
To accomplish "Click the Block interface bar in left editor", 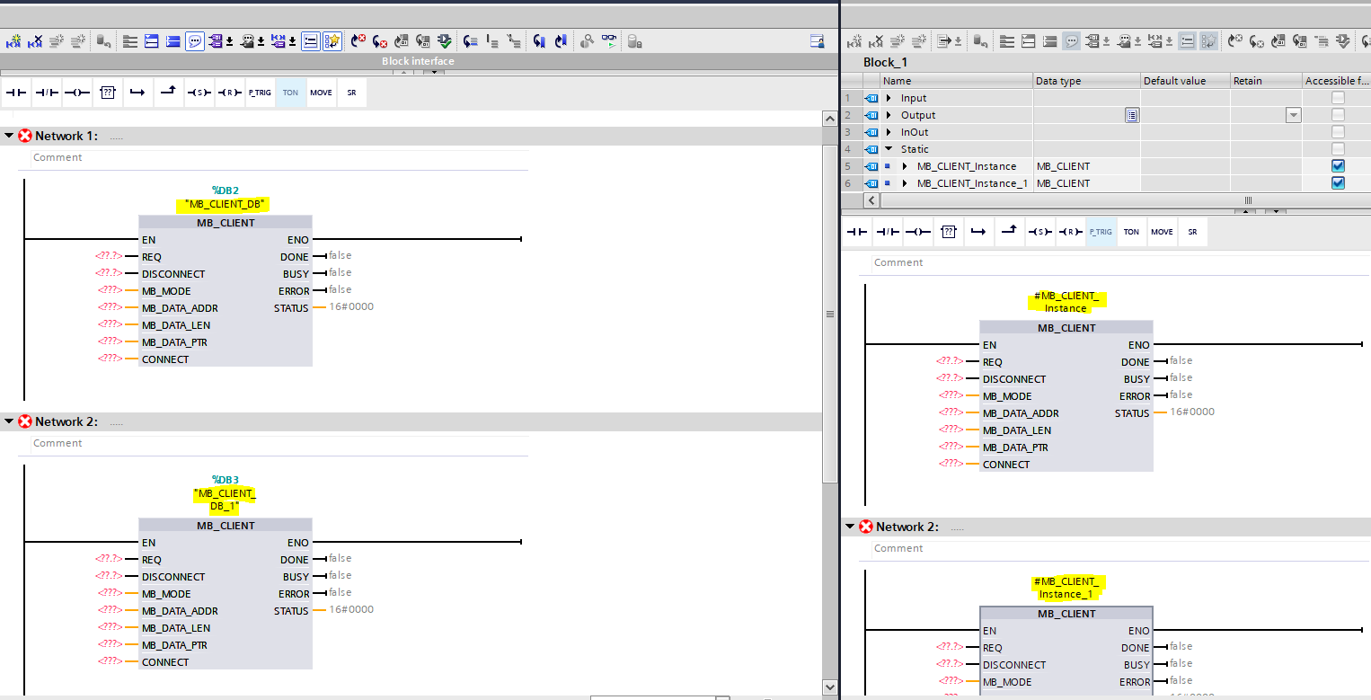I will (x=418, y=61).
